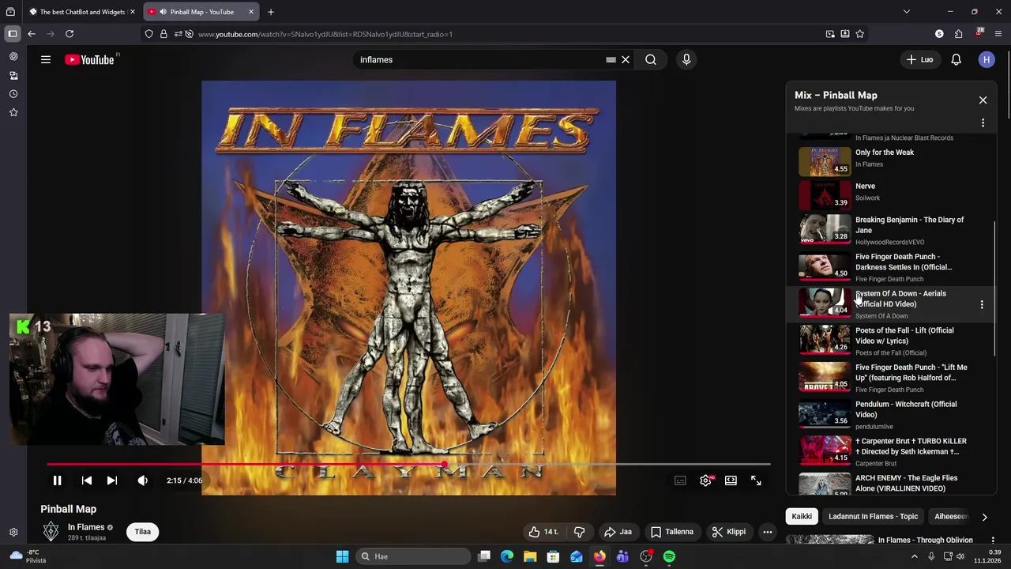Viewport: 1011px width, 569px height.
Task: Start voice search with microphone
Action: [686, 59]
